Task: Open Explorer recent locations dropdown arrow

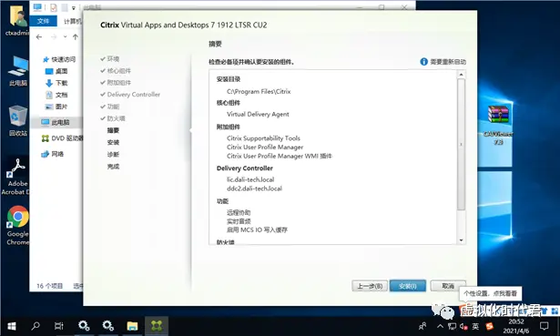Action: (x=65, y=36)
